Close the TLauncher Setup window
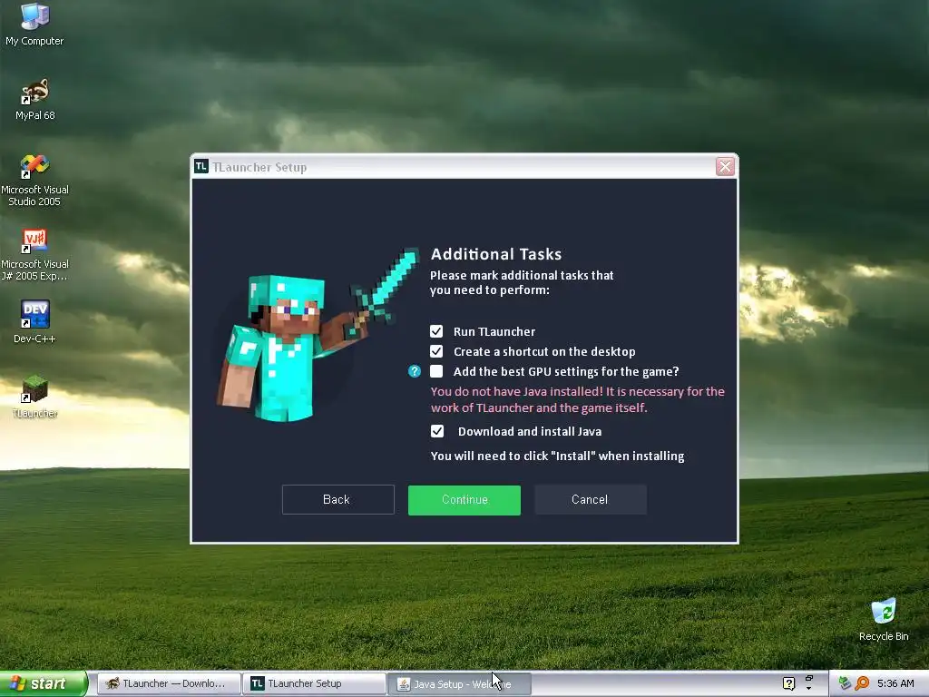The width and height of the screenshot is (929, 697). [725, 167]
